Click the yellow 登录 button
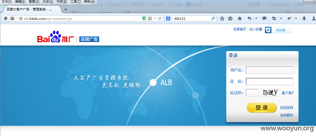 262,108
